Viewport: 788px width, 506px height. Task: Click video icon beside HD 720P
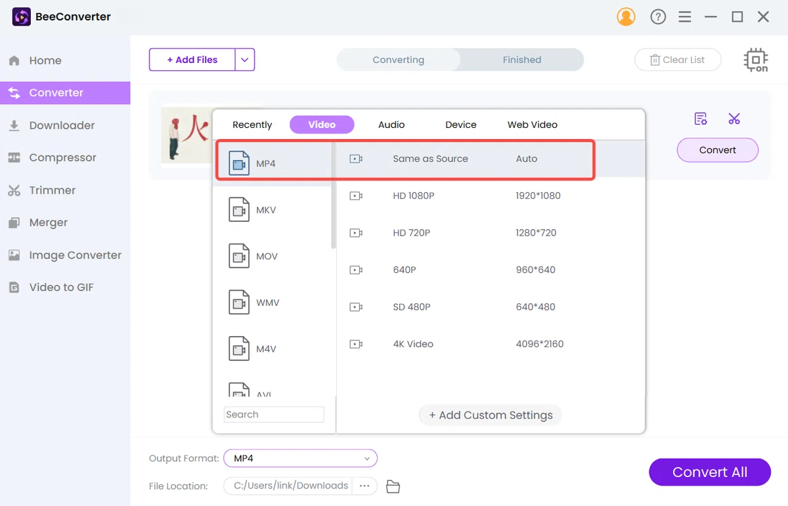click(356, 233)
